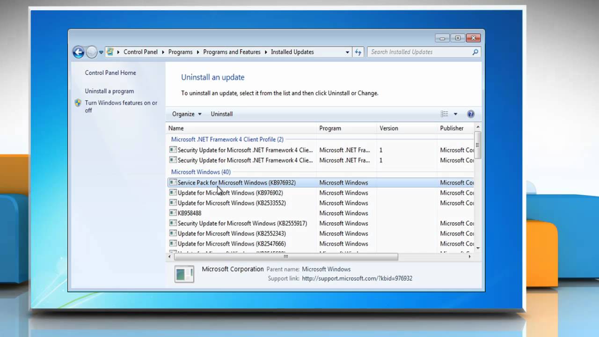
Task: Maximize the Installed Updates window
Action: point(458,38)
